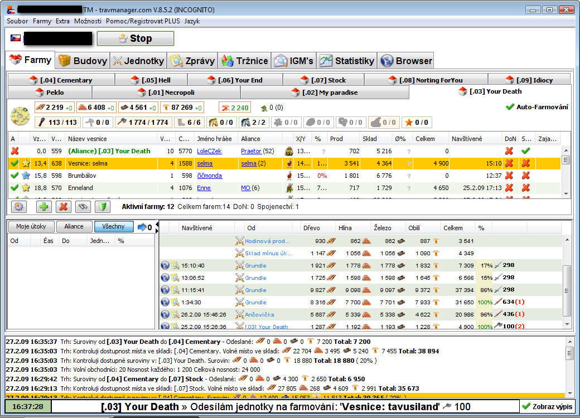
Task: Open report magnifier icon for 13:06:52 row
Action: pos(175,278)
